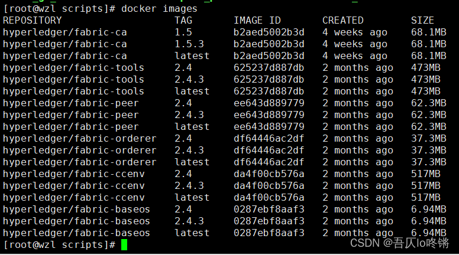The width and height of the screenshot is (459, 255).
Task: Click size 6.94MB in fabric-baseos 2.4 row
Action: click(429, 210)
